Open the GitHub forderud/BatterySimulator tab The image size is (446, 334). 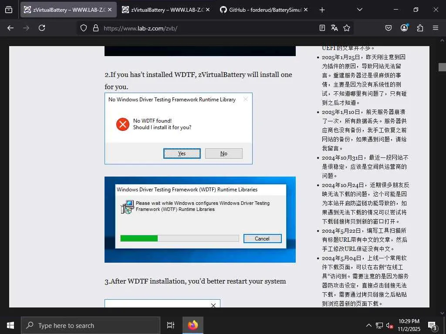click(264, 10)
